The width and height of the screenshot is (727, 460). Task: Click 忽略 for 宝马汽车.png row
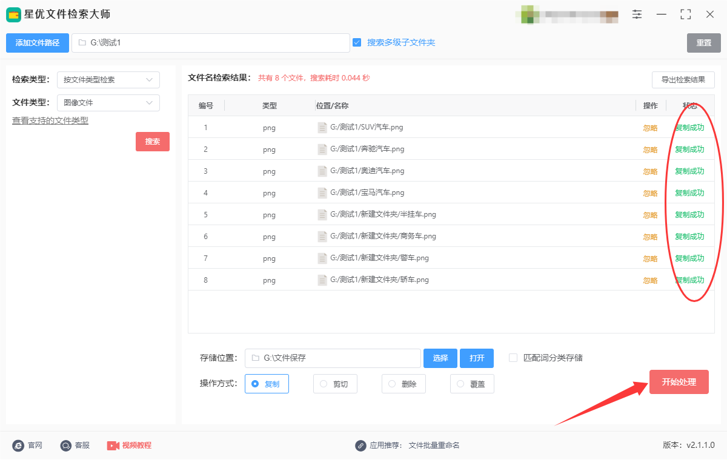tap(650, 194)
